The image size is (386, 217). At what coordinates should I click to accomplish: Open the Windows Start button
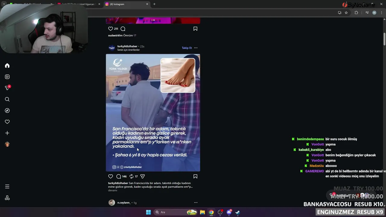point(148,212)
